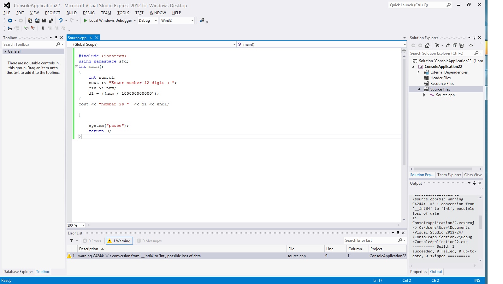Start debugging with the green play icon

click(85, 21)
